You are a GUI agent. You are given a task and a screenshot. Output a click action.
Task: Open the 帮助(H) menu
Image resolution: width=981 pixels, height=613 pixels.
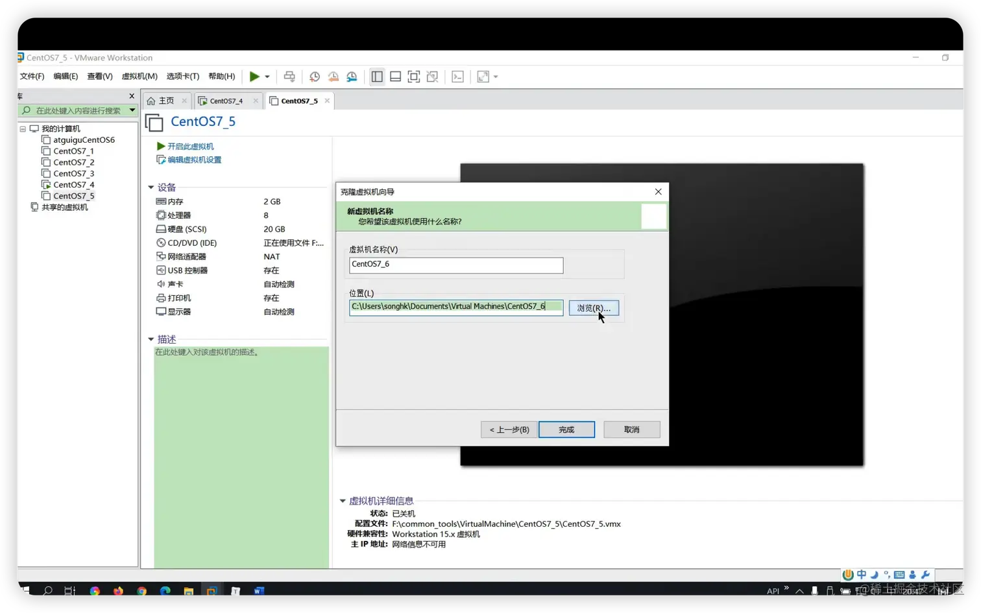[222, 77]
